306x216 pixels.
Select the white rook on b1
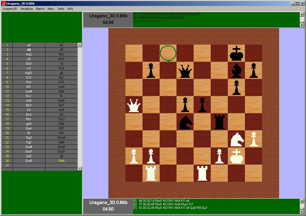(151, 173)
